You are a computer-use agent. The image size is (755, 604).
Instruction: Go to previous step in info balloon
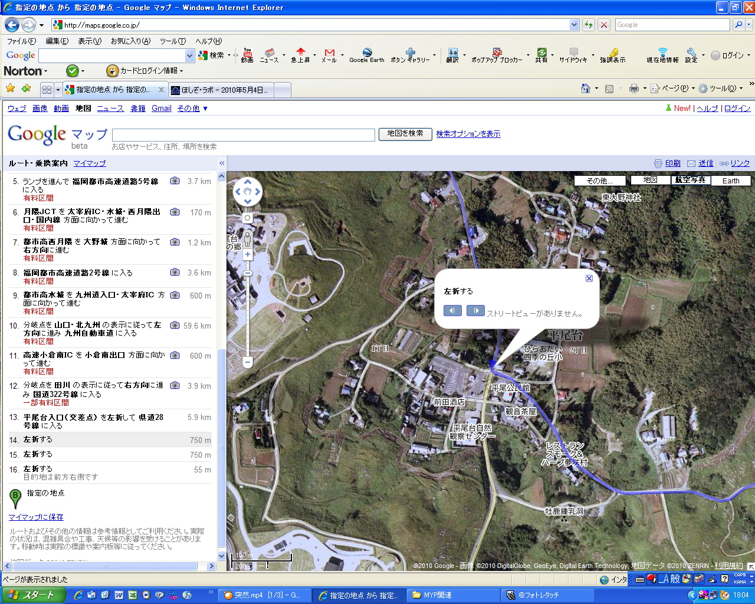tap(452, 311)
